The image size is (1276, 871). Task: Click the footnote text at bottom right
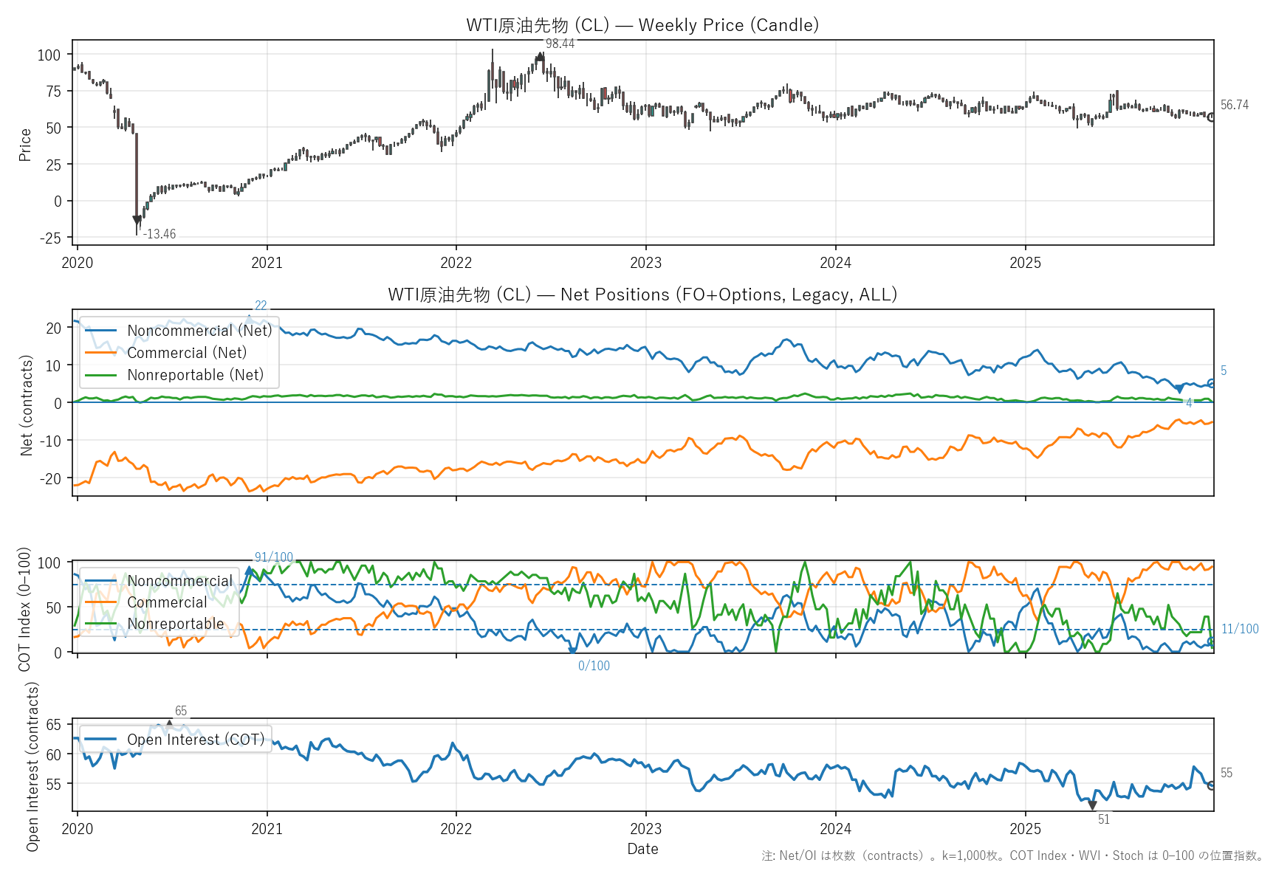pos(1012,855)
